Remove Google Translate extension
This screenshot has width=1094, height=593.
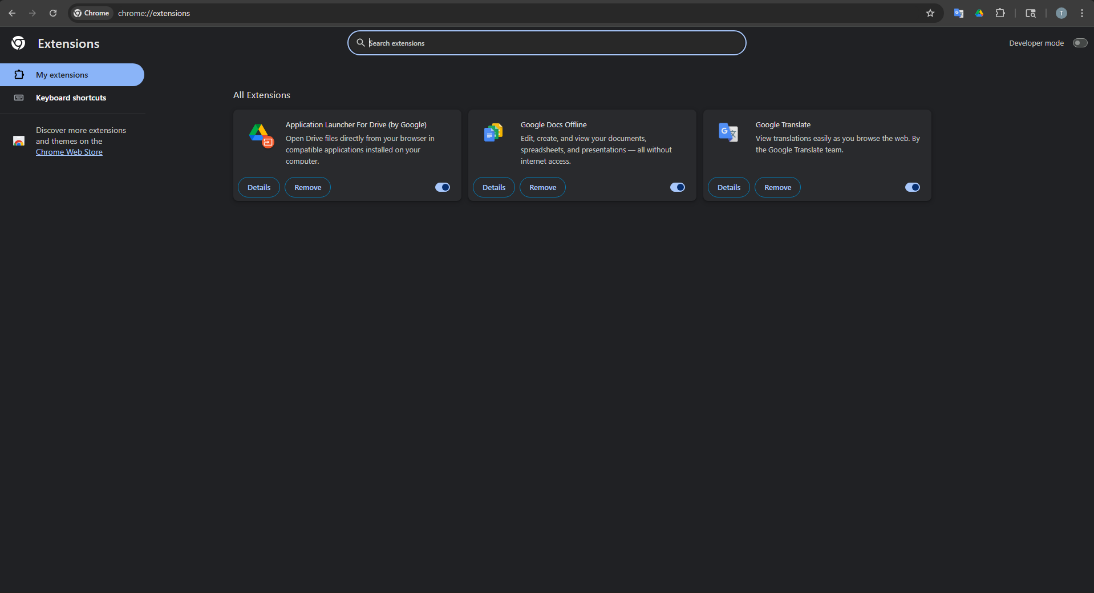click(778, 187)
